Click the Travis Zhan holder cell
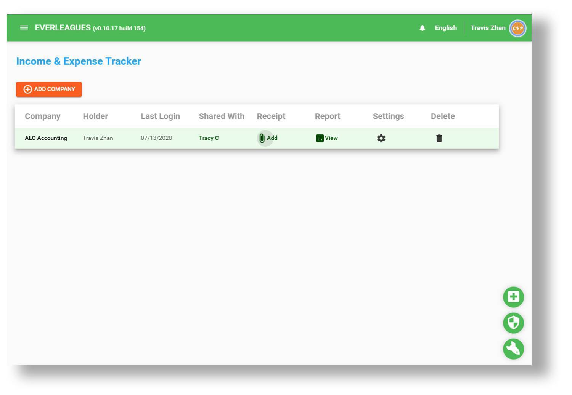This screenshot has height=395, width=572. 98,138
